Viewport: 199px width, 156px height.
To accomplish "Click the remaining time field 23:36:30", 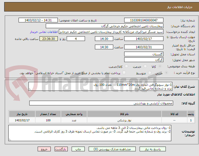I will [x=49, y=39].
